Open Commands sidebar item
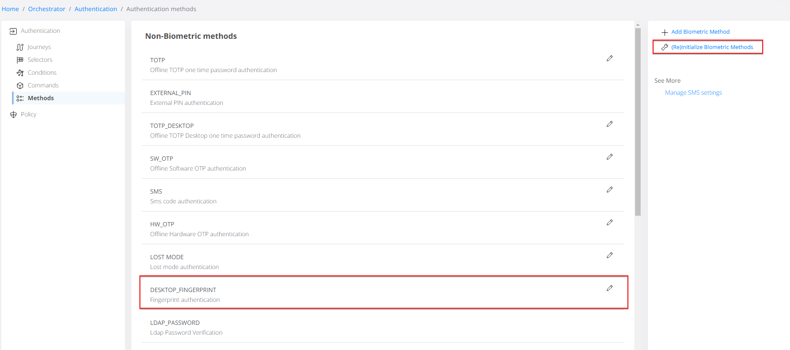The height and width of the screenshot is (350, 790). point(43,85)
